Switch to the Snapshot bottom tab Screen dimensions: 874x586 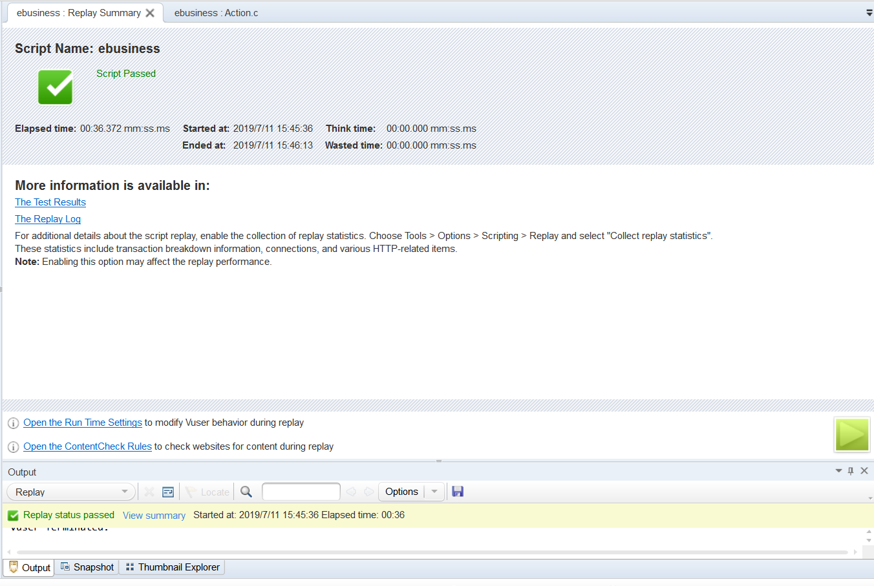(x=87, y=567)
